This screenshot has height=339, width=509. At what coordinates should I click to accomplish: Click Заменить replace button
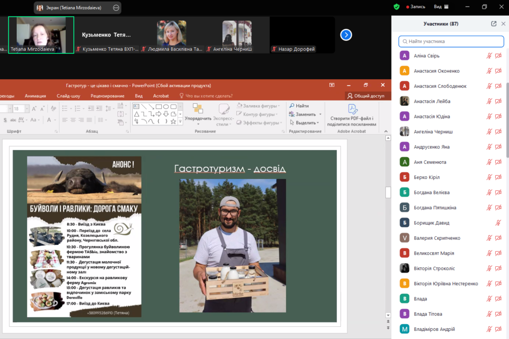(305, 114)
